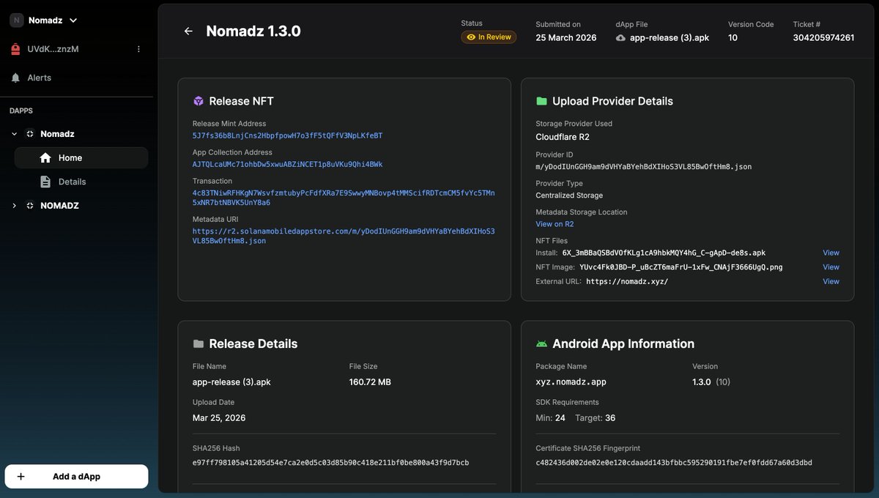Click the Release Details file name value
Viewport: 879px width, 498px height.
[231, 382]
